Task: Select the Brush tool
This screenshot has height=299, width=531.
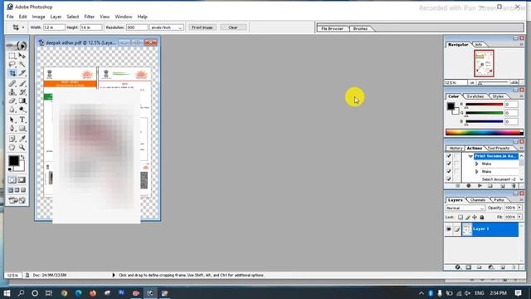Action: (x=22, y=83)
